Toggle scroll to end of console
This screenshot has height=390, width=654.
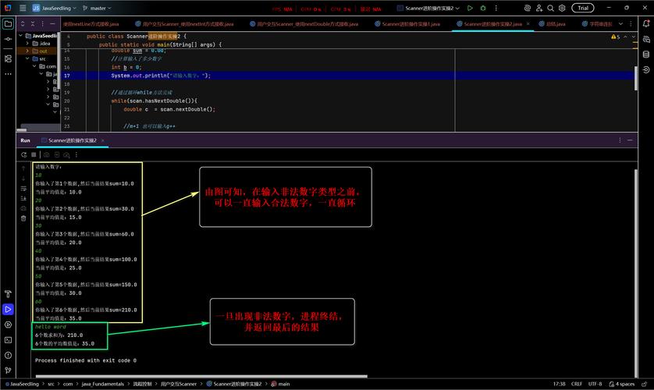coord(23,198)
